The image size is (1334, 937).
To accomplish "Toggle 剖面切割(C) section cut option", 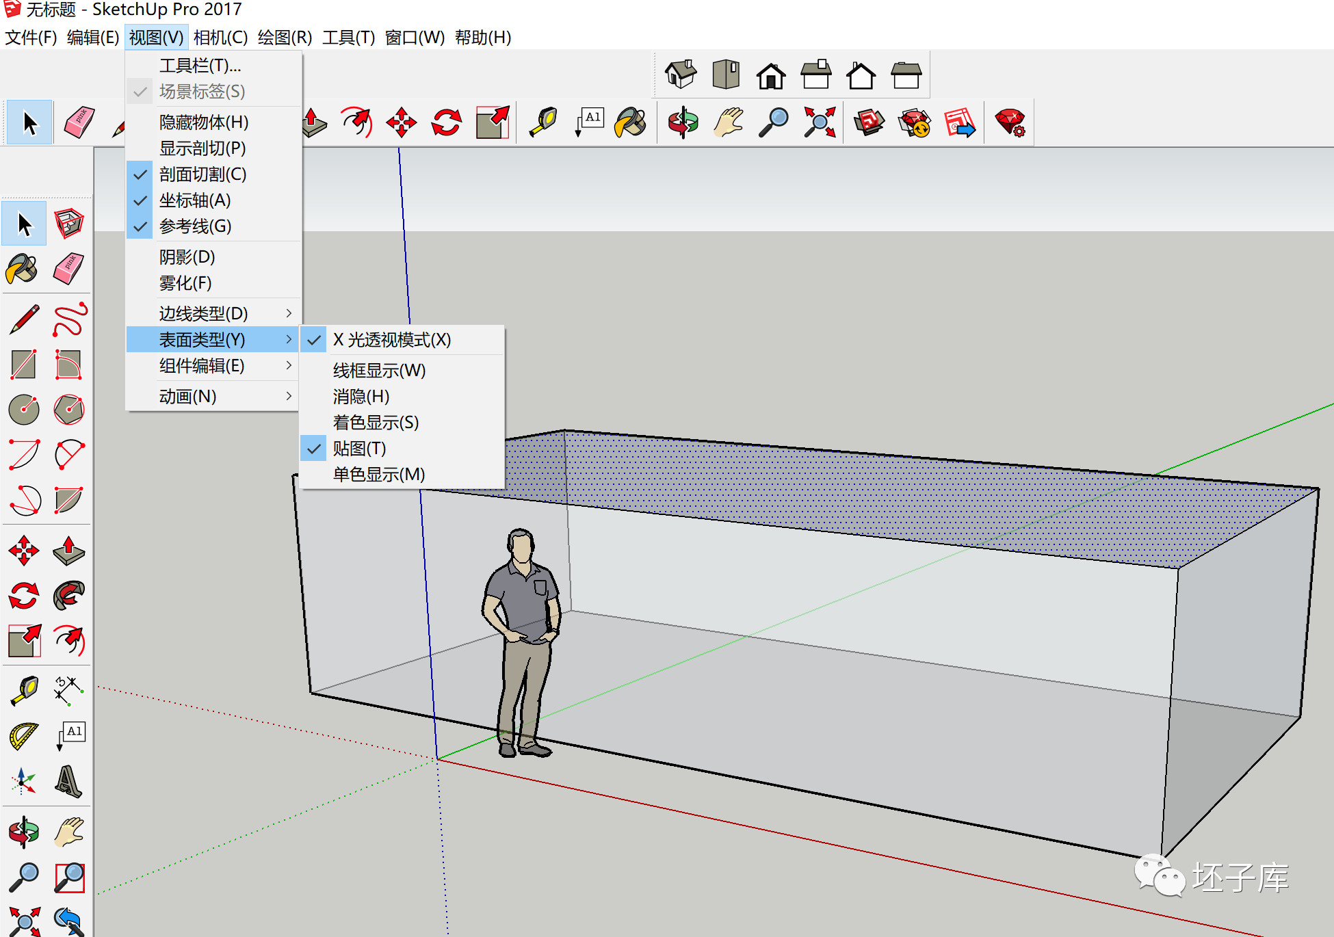I will click(213, 174).
